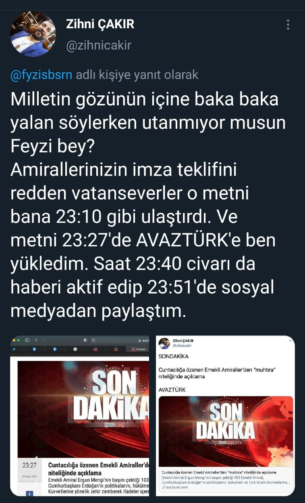Switch to the first red Avaztürk favicon tab

click(x=95, y=349)
